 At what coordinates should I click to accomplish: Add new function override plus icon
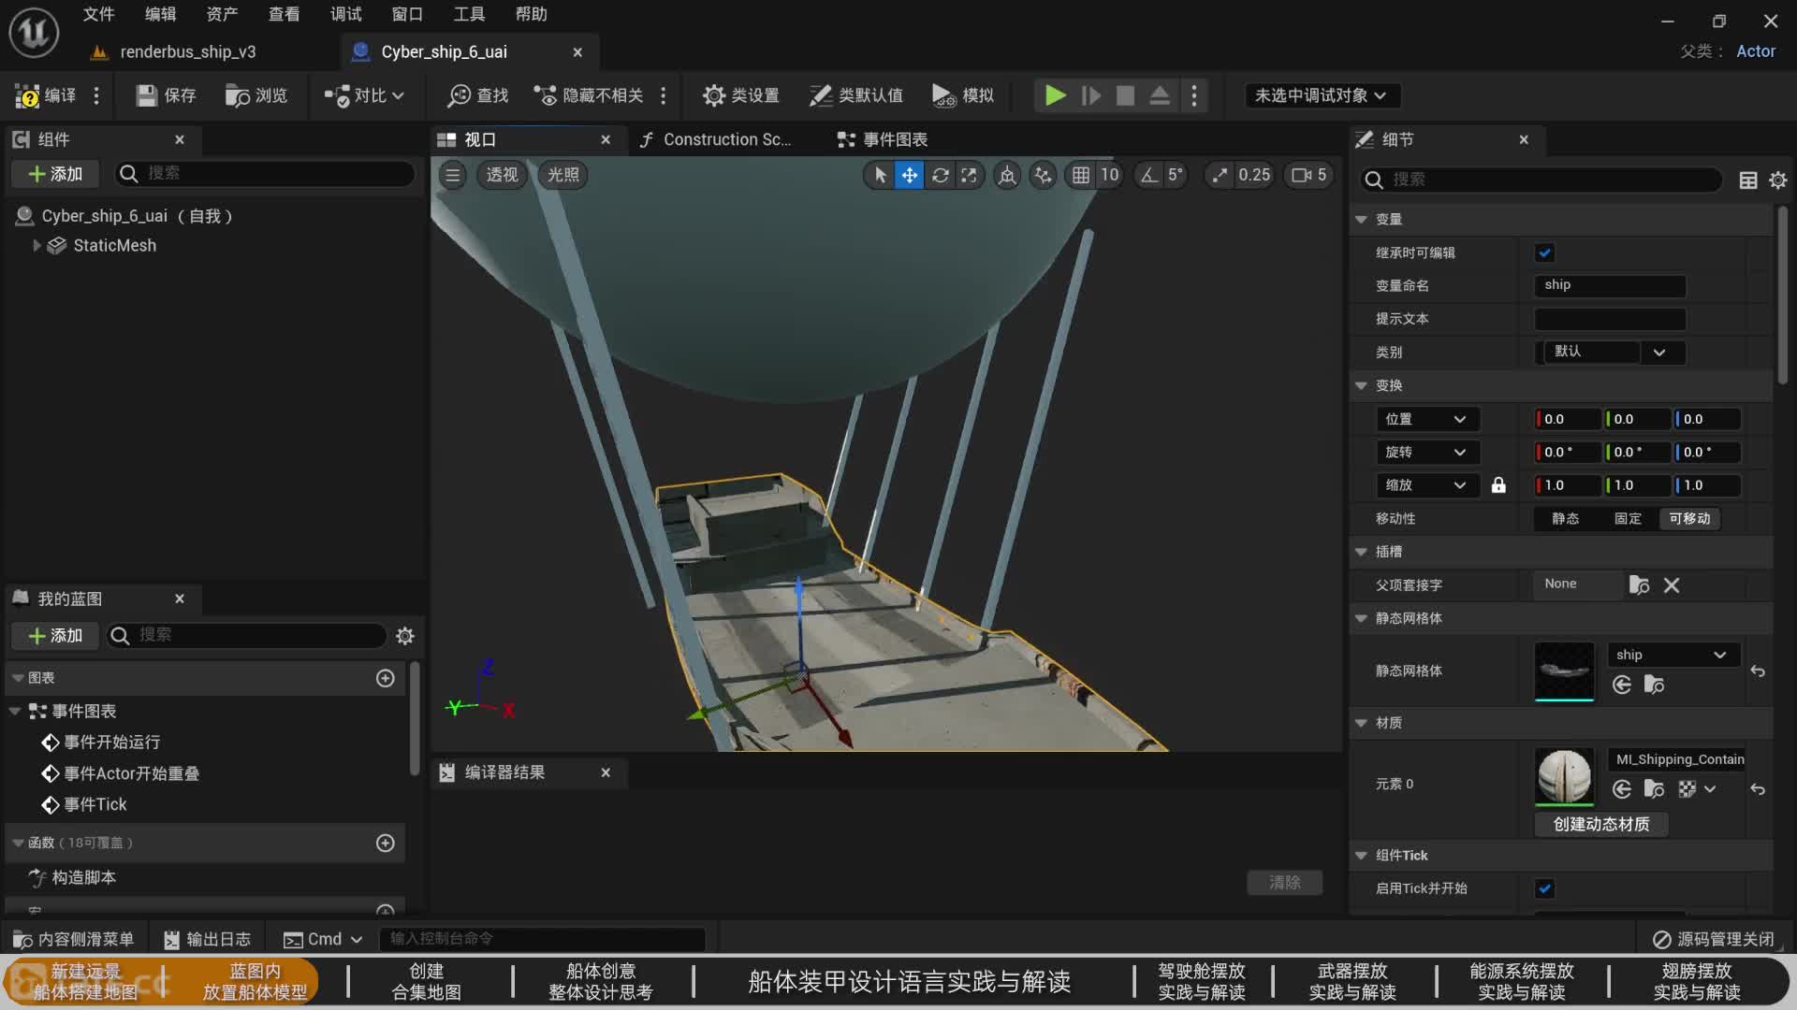(385, 843)
